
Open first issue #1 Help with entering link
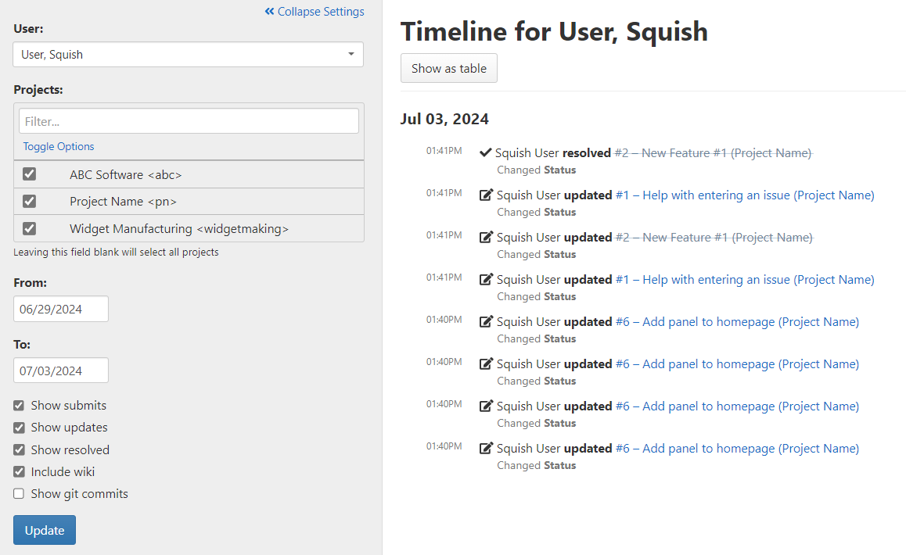(745, 195)
